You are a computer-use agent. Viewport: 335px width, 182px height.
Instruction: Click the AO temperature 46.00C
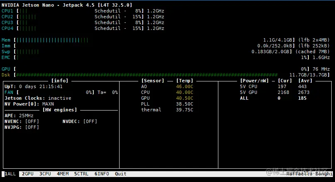point(185,86)
